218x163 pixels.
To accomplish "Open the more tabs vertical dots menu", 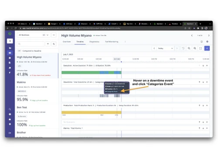I will tap(125, 42).
